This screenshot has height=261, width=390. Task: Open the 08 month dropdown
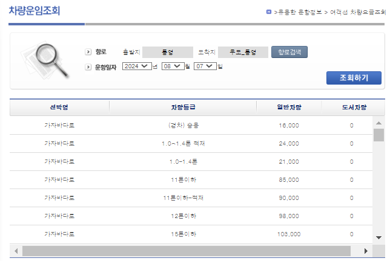(173, 66)
